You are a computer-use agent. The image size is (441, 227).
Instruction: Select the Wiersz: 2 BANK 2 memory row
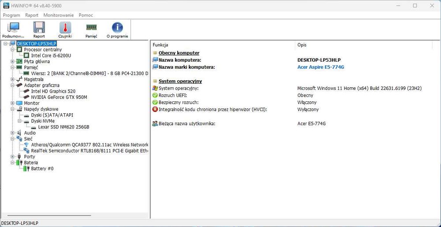90,74
